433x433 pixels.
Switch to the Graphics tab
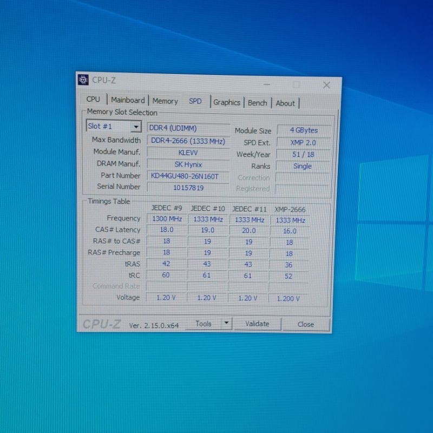coord(227,102)
